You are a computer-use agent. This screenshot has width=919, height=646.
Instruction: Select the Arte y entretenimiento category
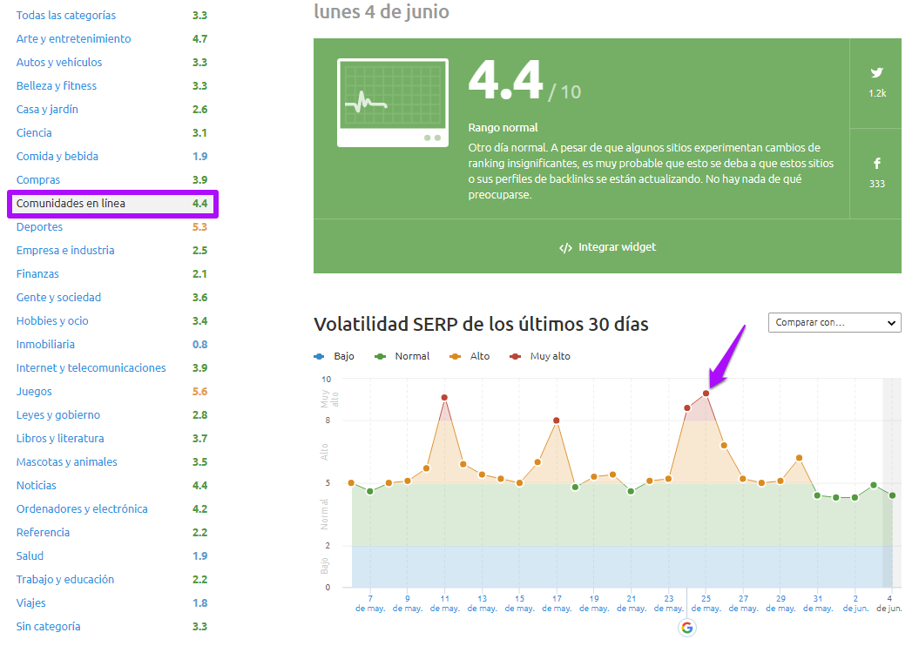[x=73, y=39]
